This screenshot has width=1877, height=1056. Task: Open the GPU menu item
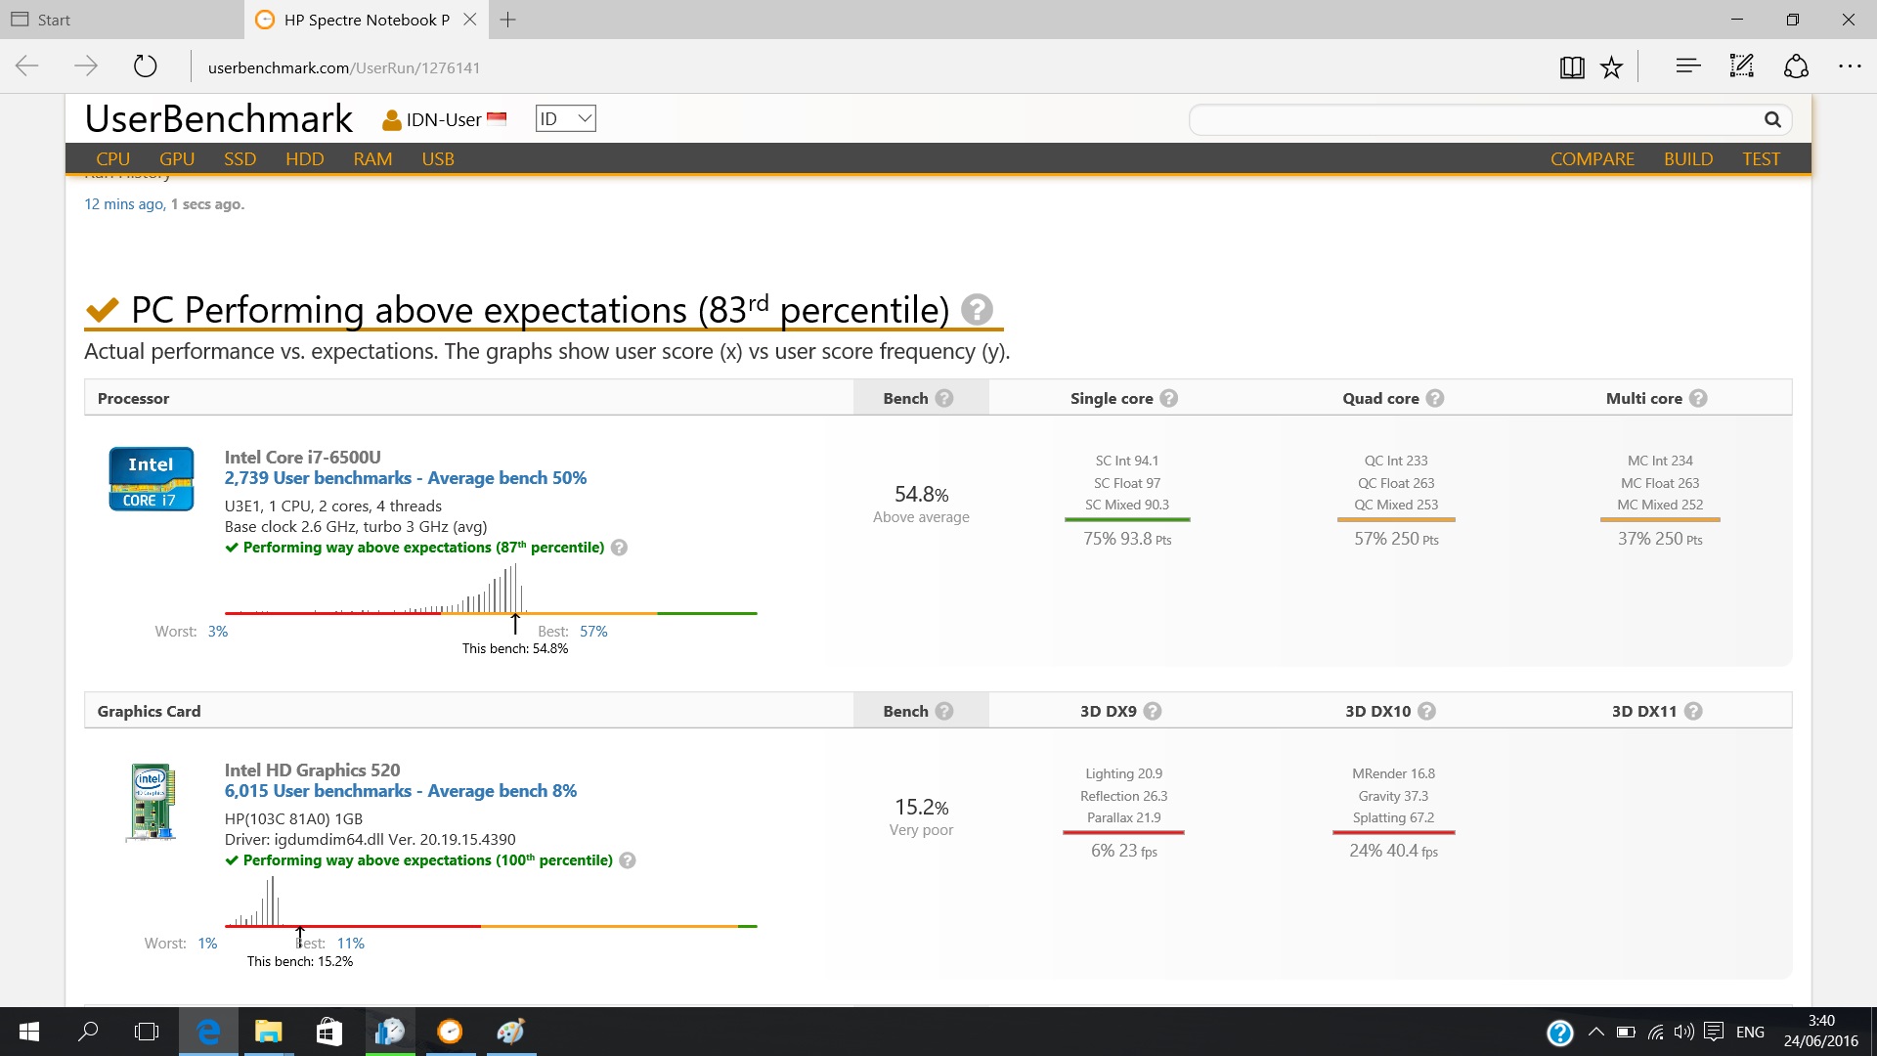pos(177,159)
